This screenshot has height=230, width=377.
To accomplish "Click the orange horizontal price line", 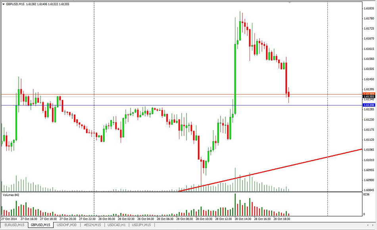I will click(159, 94).
